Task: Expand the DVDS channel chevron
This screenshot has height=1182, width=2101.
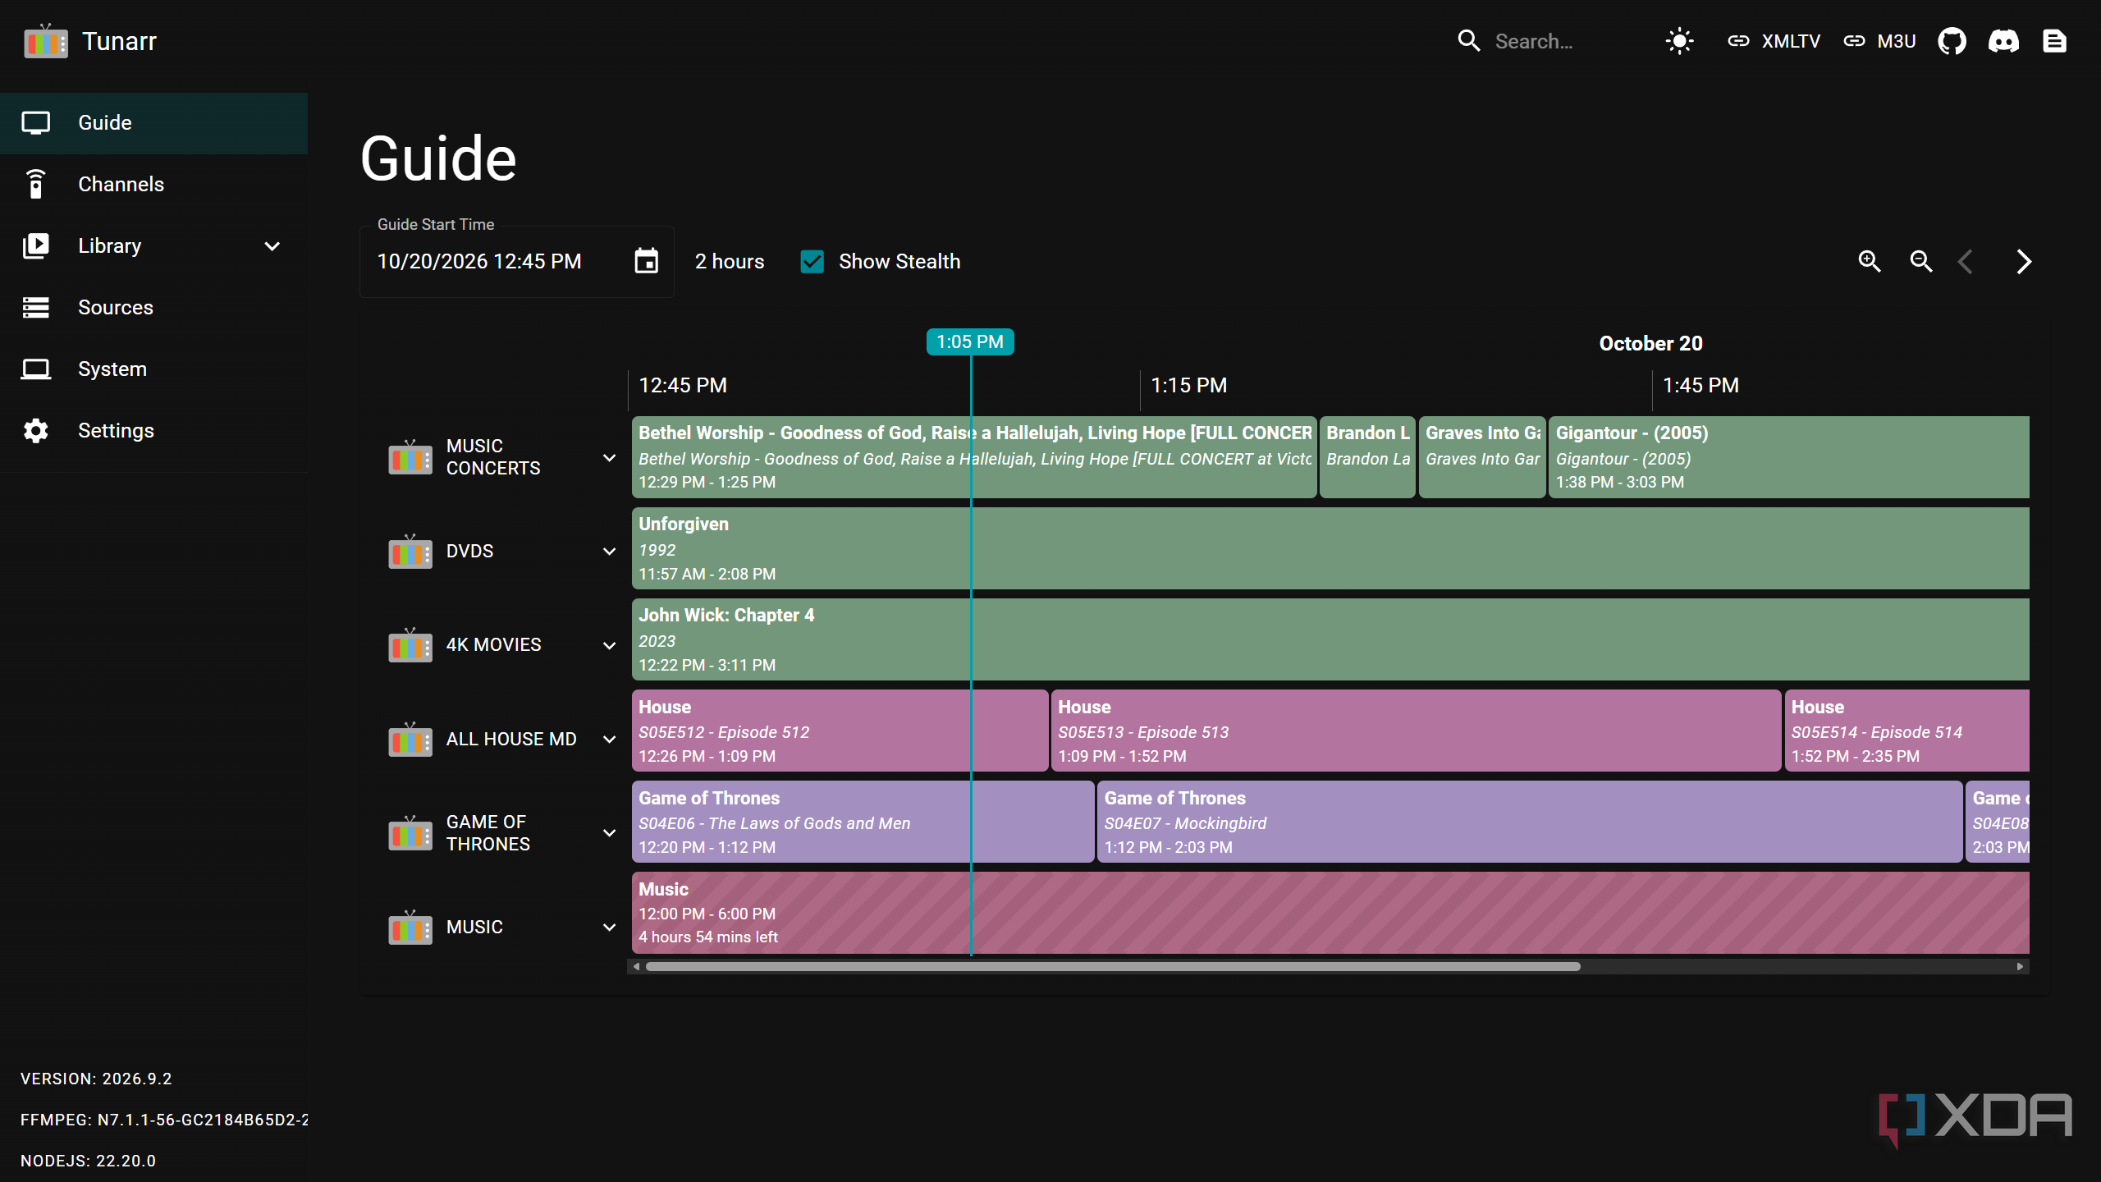Action: (609, 552)
